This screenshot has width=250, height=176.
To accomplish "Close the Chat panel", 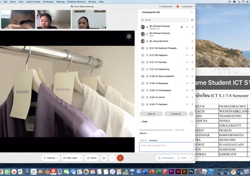I will [x=192, y=122].
